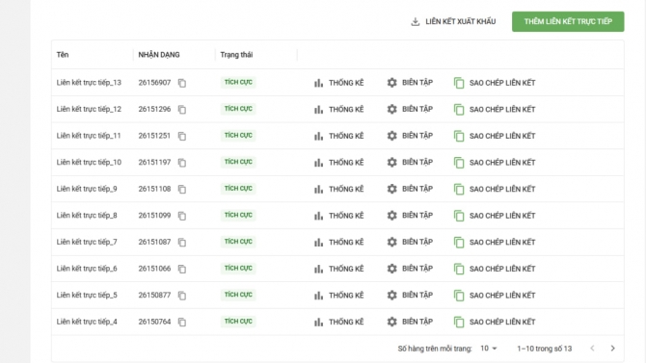The height and width of the screenshot is (363, 646).
Task: Click Trạng thái column header
Action: [236, 55]
